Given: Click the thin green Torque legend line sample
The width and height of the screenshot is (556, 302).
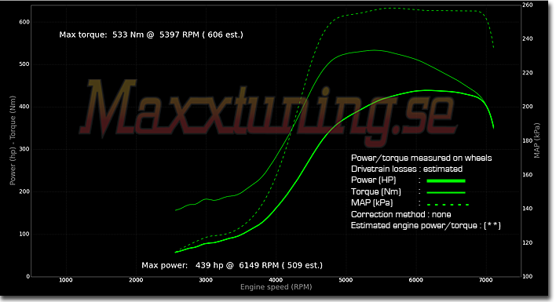Looking at the screenshot, I should [446, 193].
